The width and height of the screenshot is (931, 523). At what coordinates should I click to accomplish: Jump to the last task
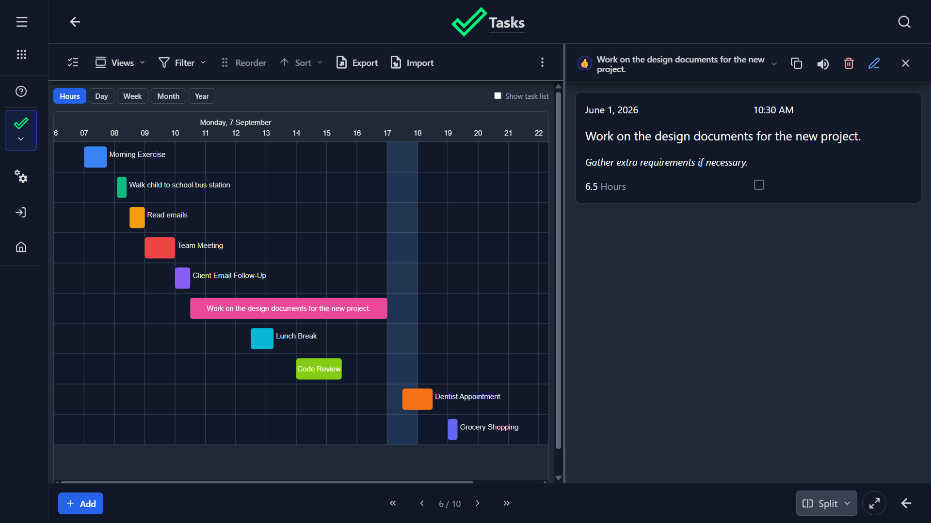coord(507,503)
